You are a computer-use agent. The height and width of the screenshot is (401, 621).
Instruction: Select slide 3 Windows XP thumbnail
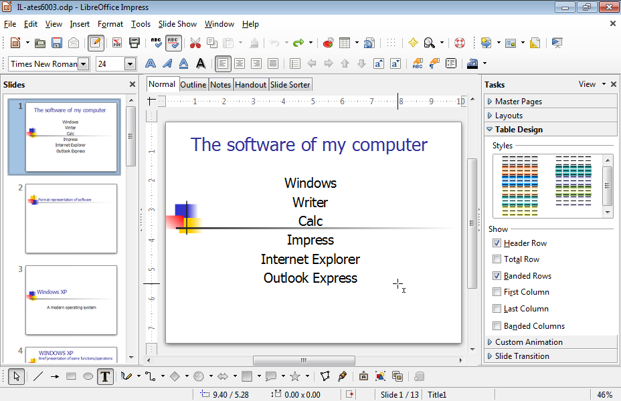72,300
